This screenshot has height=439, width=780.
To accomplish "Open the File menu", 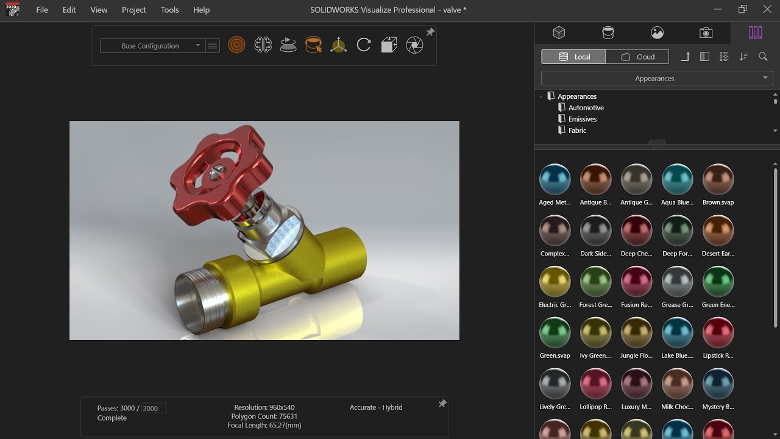I will (42, 10).
